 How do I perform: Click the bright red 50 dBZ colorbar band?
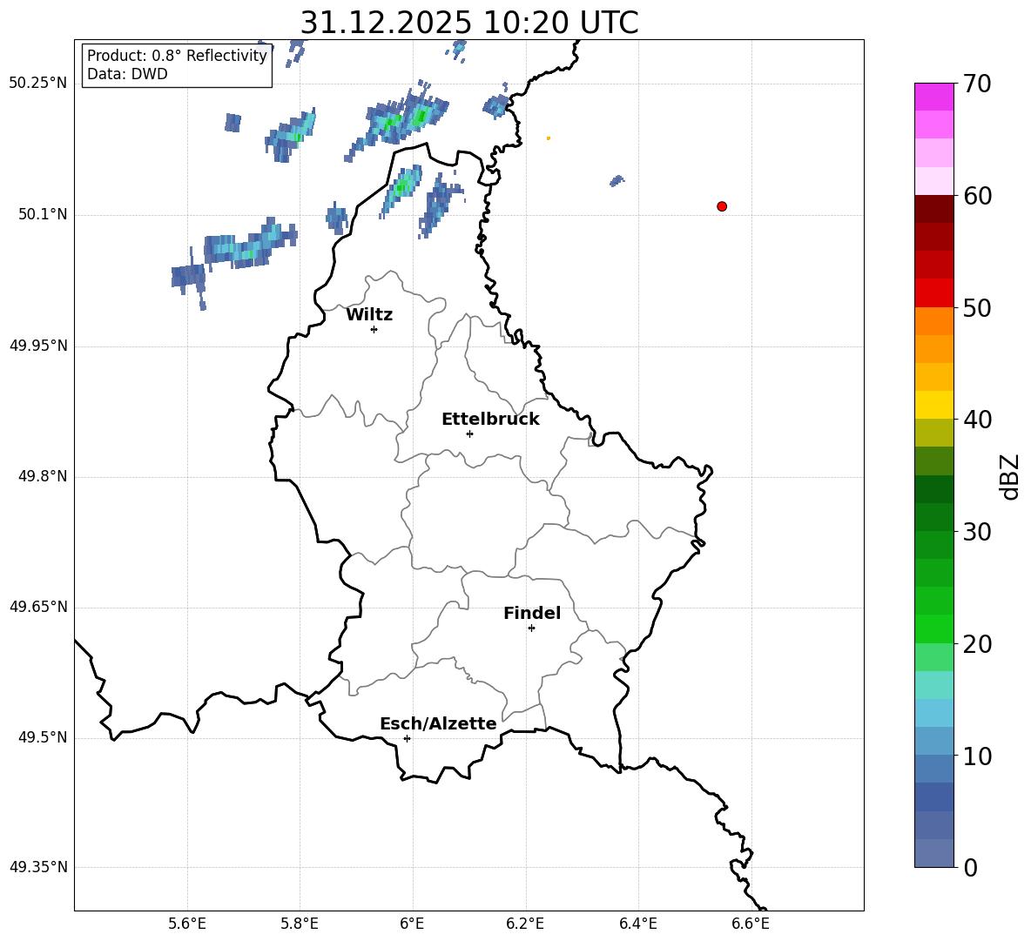point(934,293)
